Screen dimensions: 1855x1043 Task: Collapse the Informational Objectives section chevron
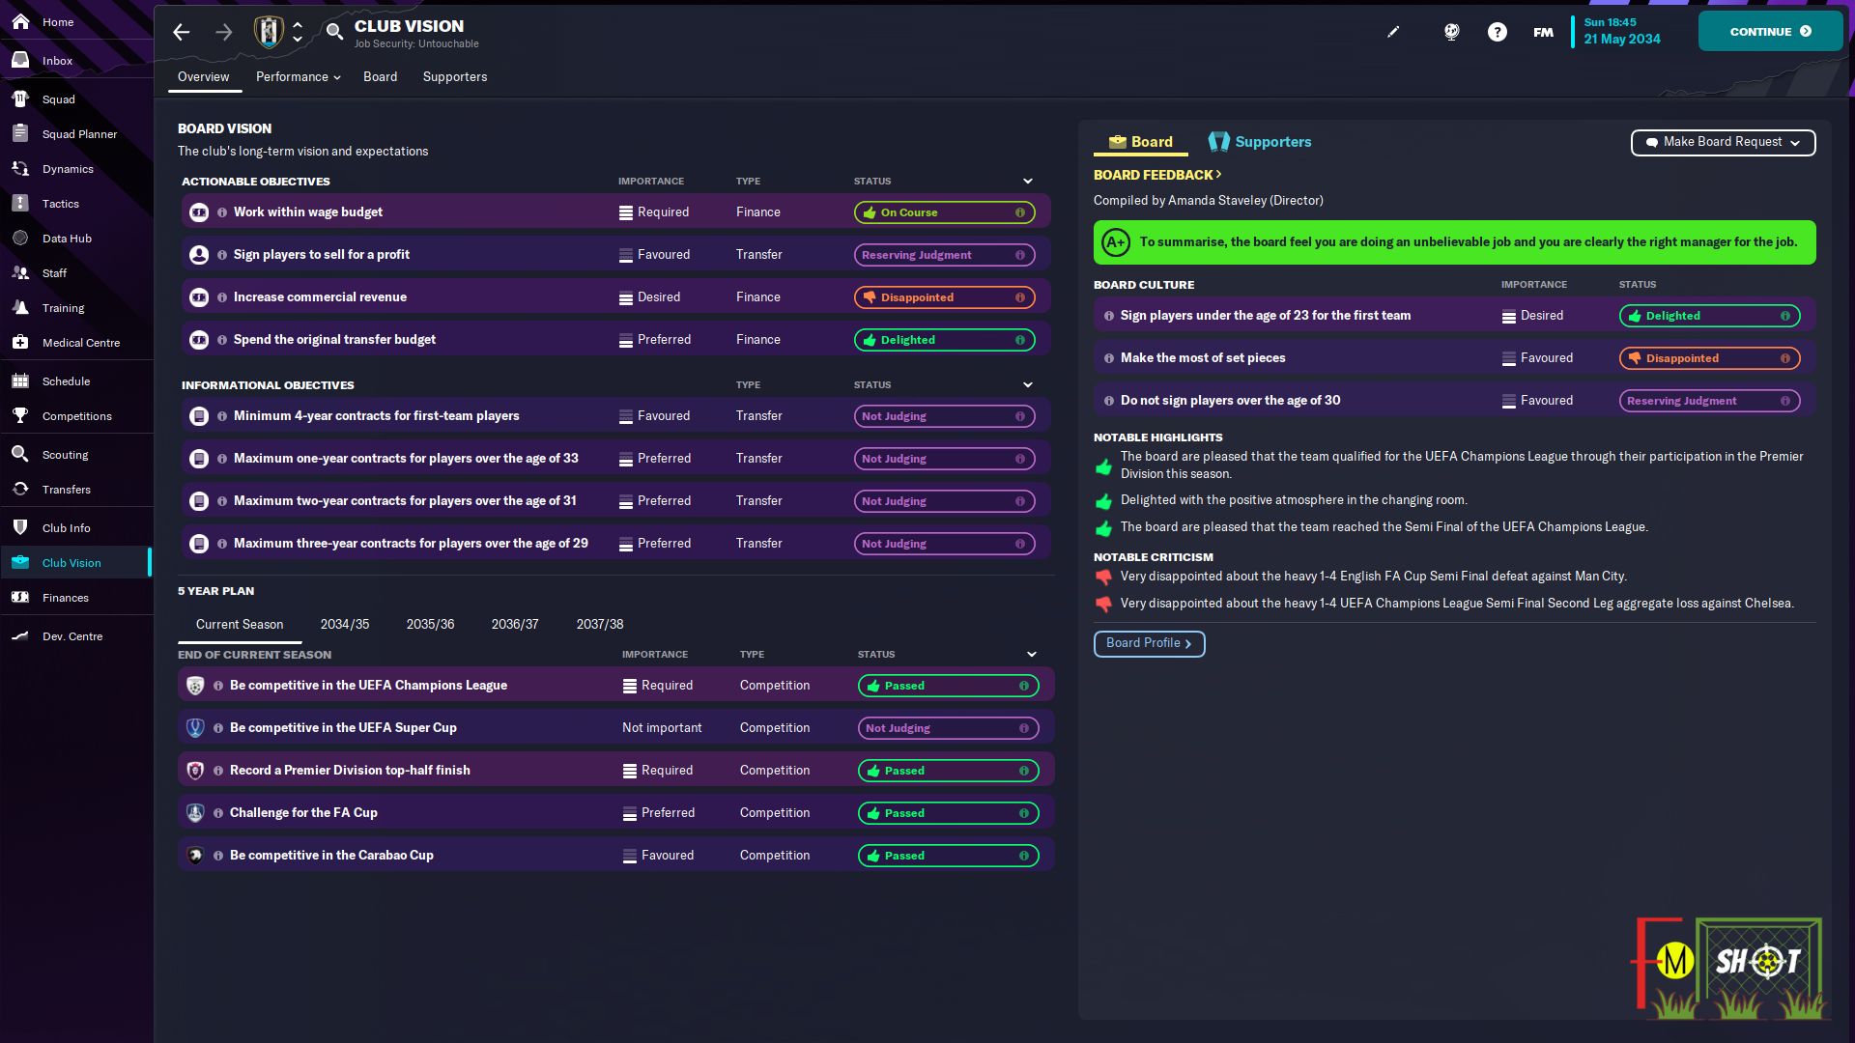click(x=1028, y=385)
